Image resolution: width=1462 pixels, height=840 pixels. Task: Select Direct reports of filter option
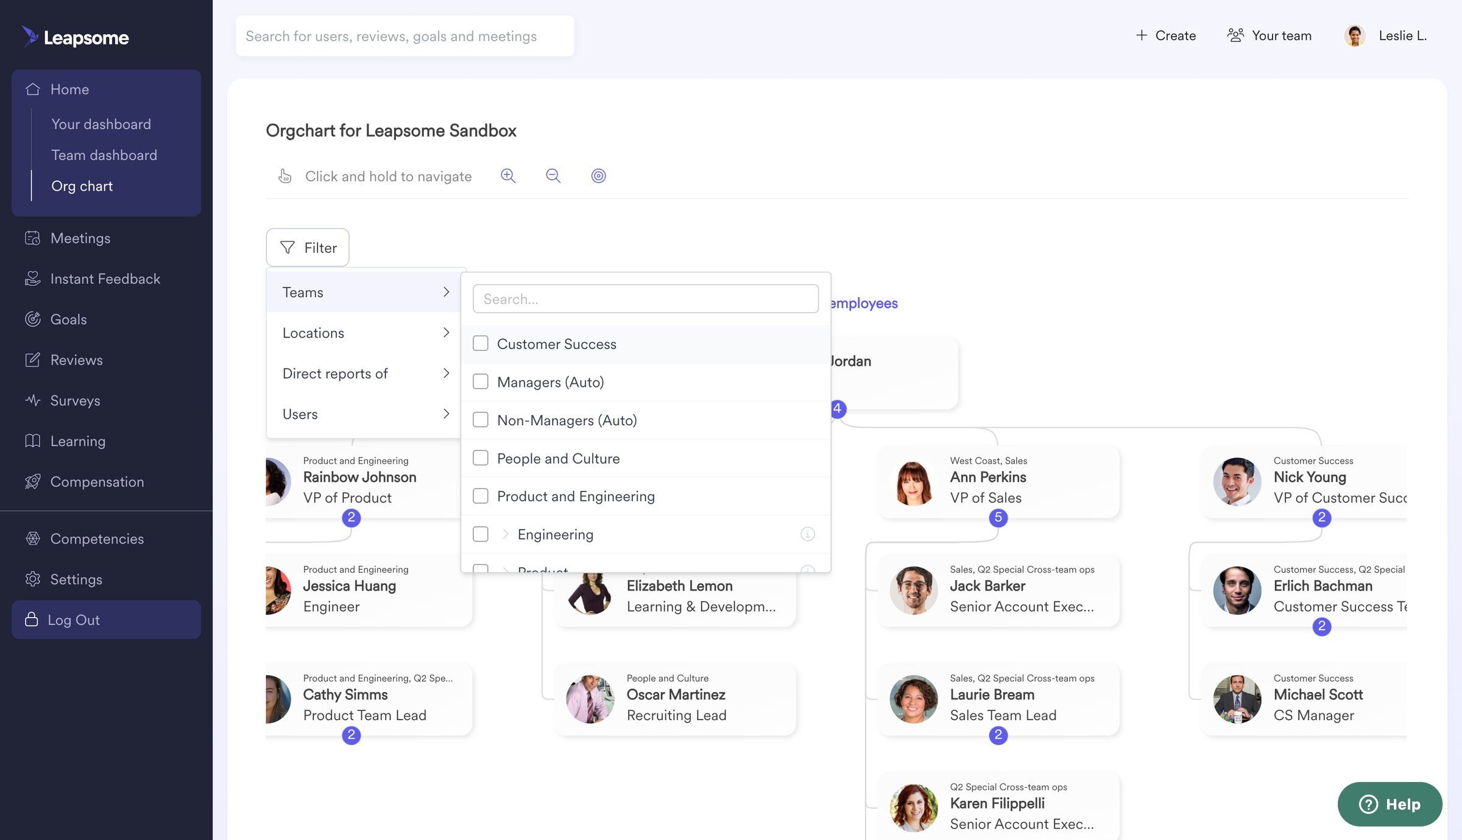tap(364, 373)
